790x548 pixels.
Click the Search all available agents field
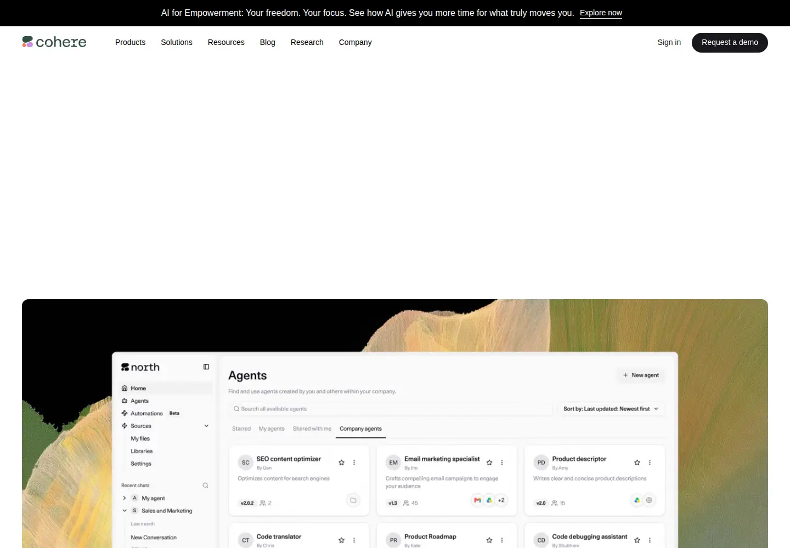pos(391,409)
